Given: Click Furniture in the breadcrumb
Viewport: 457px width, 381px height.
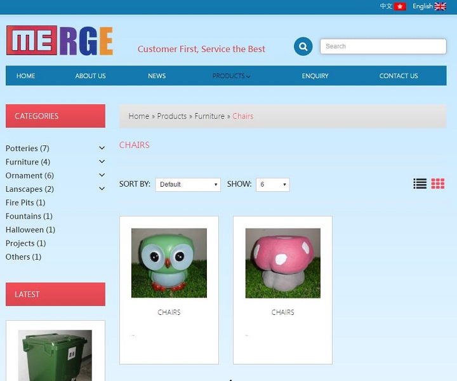Looking at the screenshot, I should (209, 116).
